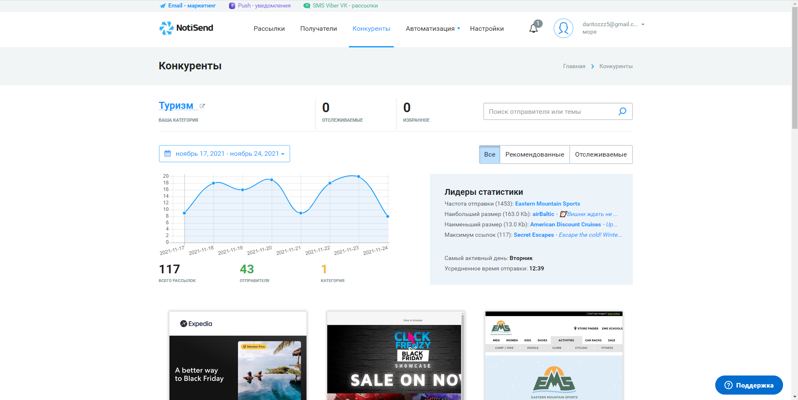
Task: Open Escape the cold! Winte... subject link
Action: click(590, 235)
